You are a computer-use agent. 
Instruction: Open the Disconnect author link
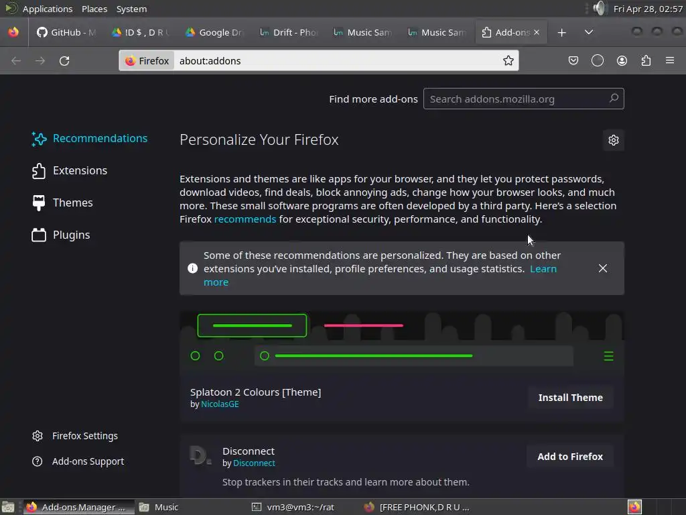tap(254, 463)
